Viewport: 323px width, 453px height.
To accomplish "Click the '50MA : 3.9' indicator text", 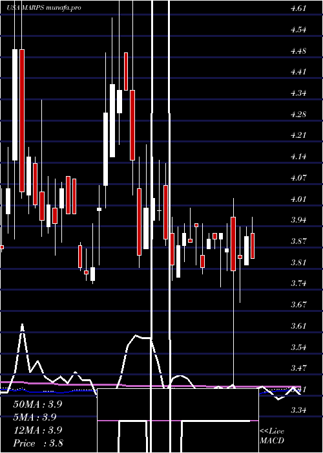I will [37, 404].
